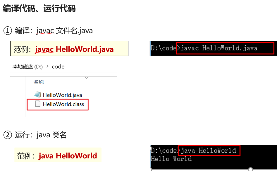This screenshot has height=171, width=277.
Task: Click the HelloWorld.java file icon
Action: point(37,95)
